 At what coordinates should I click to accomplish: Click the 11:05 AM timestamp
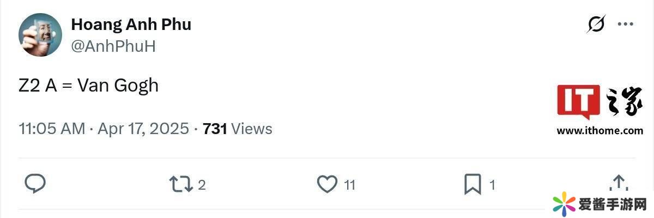(x=52, y=129)
